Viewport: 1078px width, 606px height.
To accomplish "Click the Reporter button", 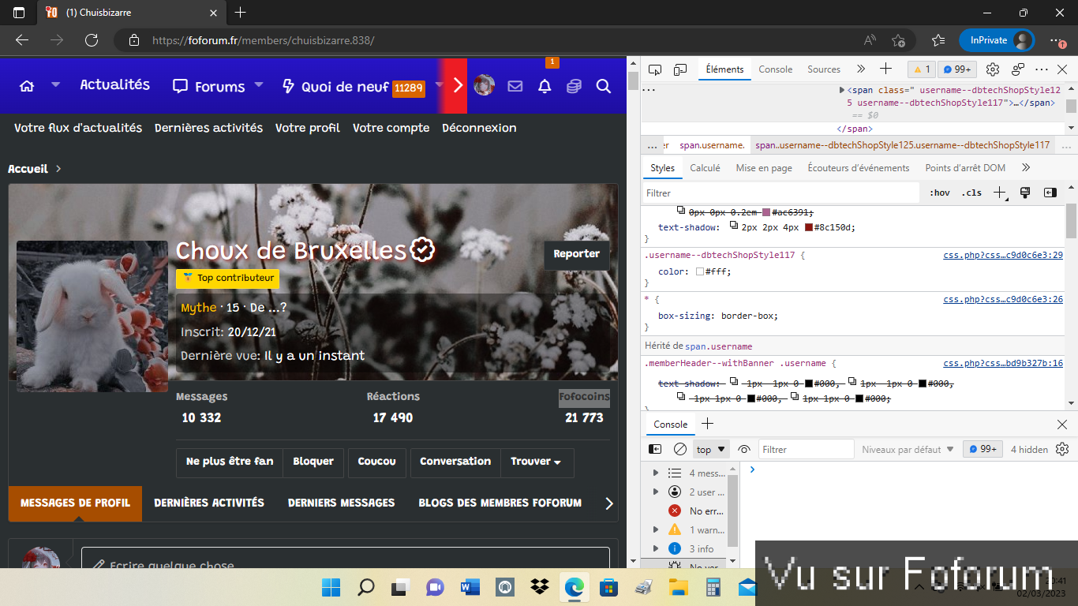I will (x=576, y=254).
